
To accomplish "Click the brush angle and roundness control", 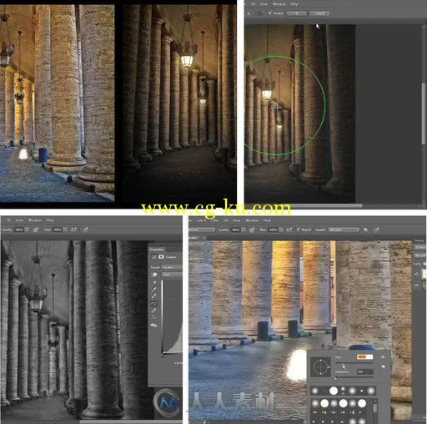I will 320,367.
